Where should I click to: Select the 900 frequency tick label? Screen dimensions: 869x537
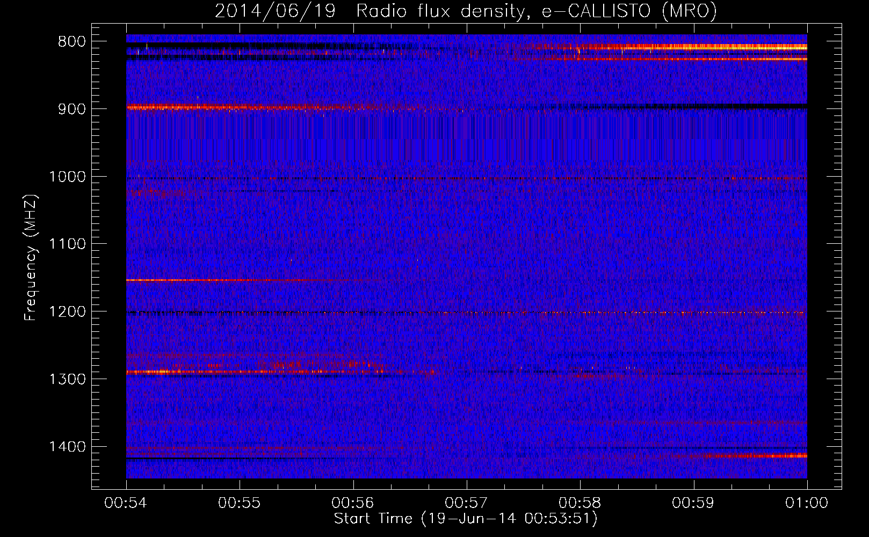[71, 109]
